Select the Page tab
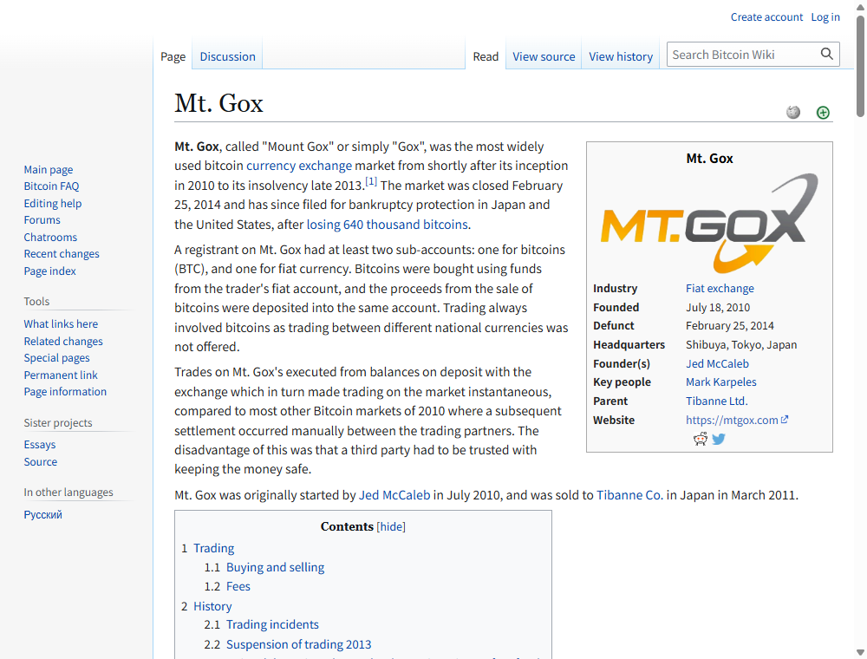The width and height of the screenshot is (867, 659). (x=173, y=56)
